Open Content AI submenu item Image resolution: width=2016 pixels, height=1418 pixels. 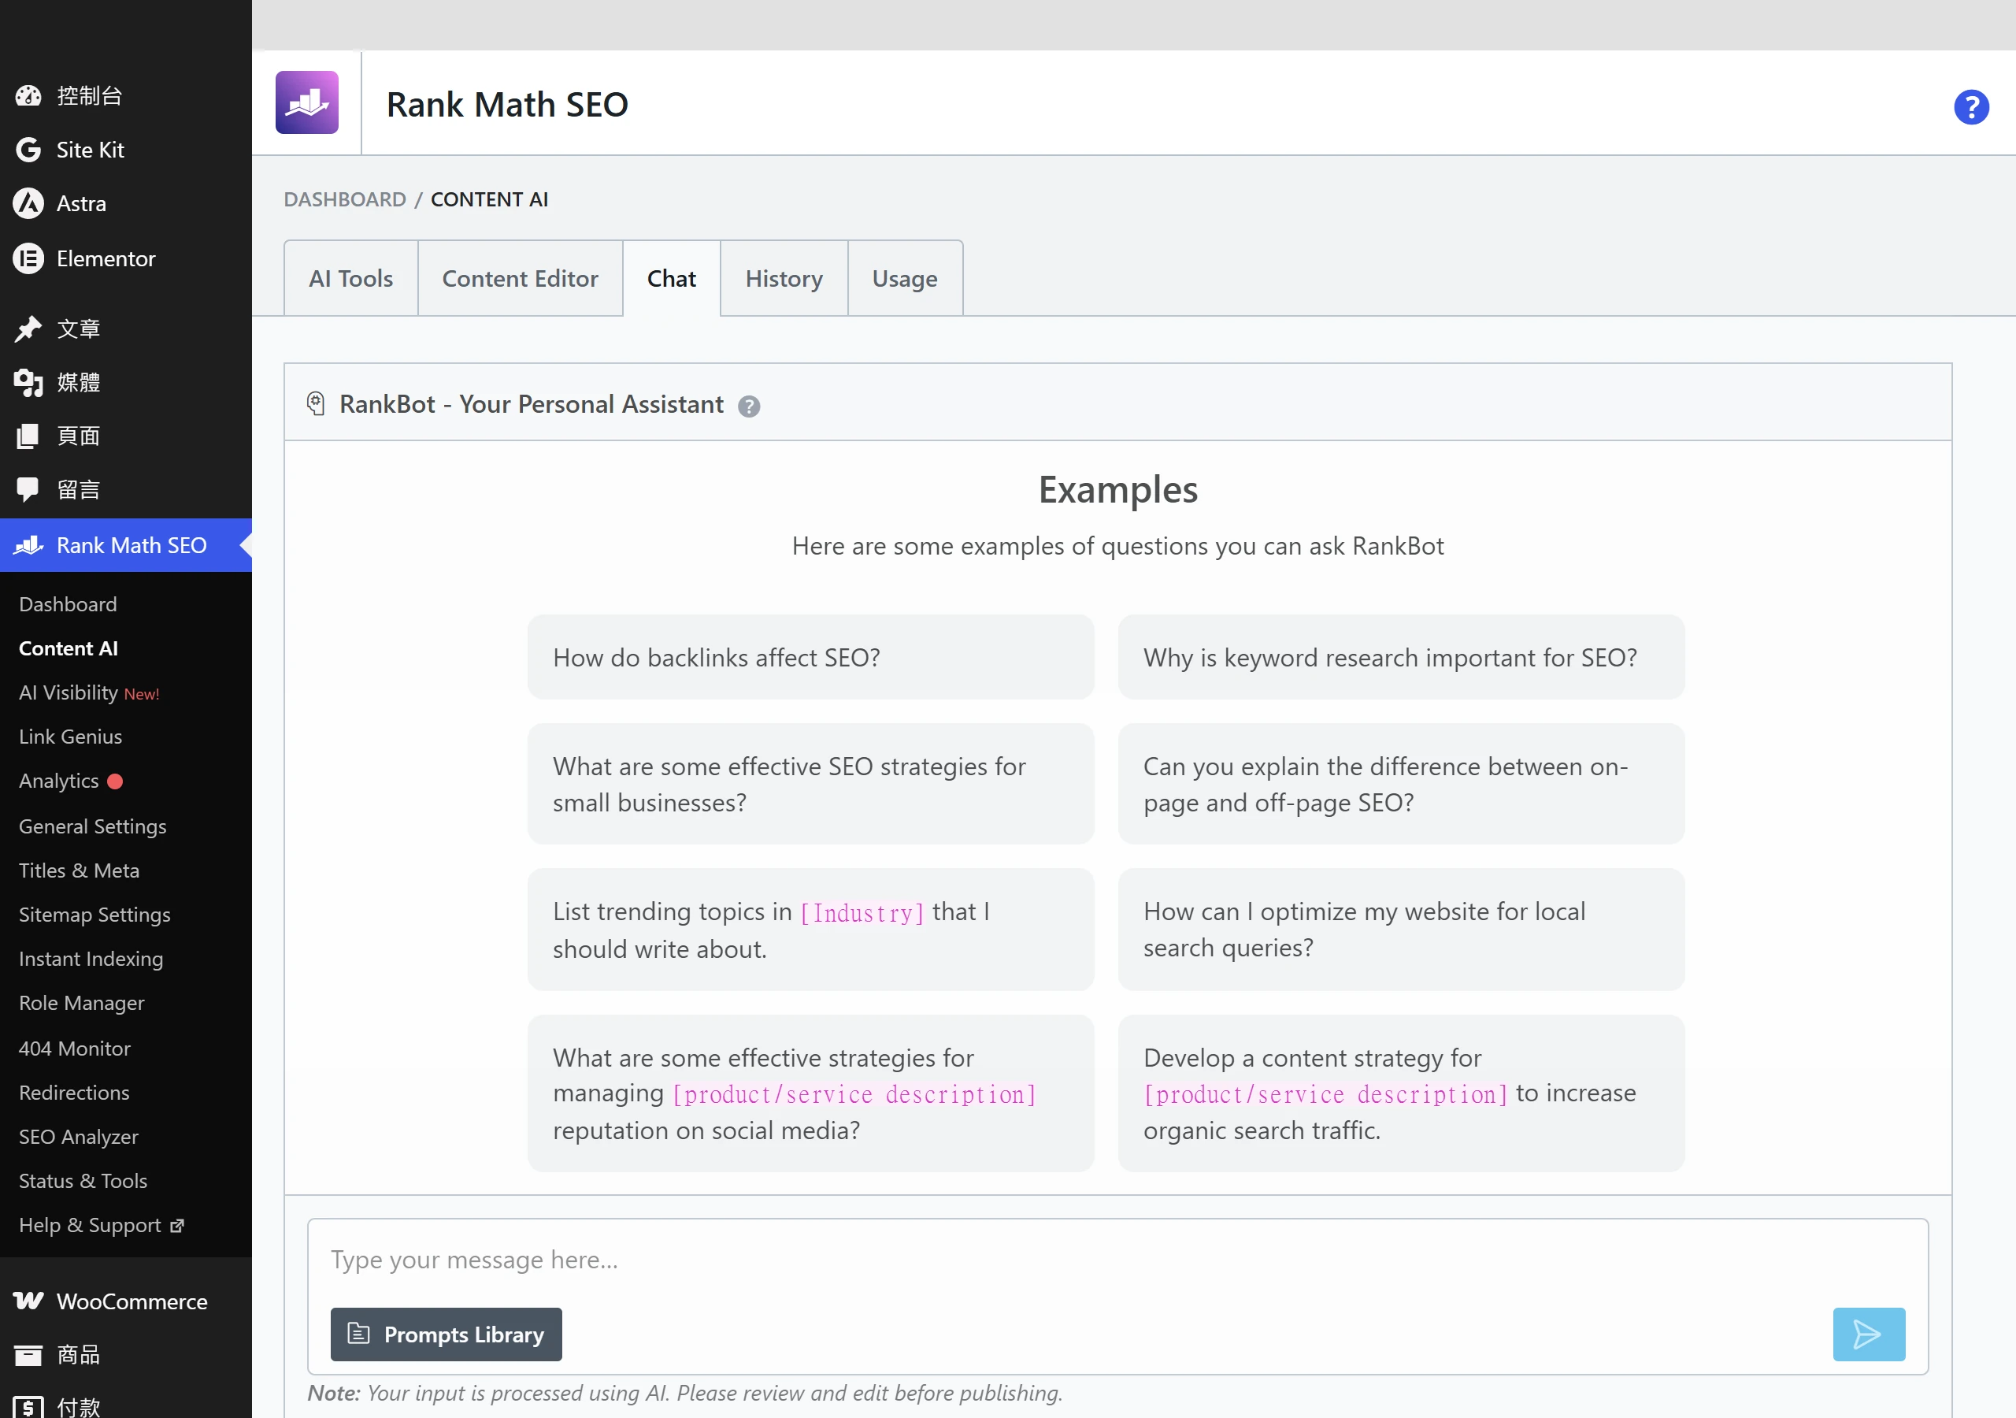69,648
